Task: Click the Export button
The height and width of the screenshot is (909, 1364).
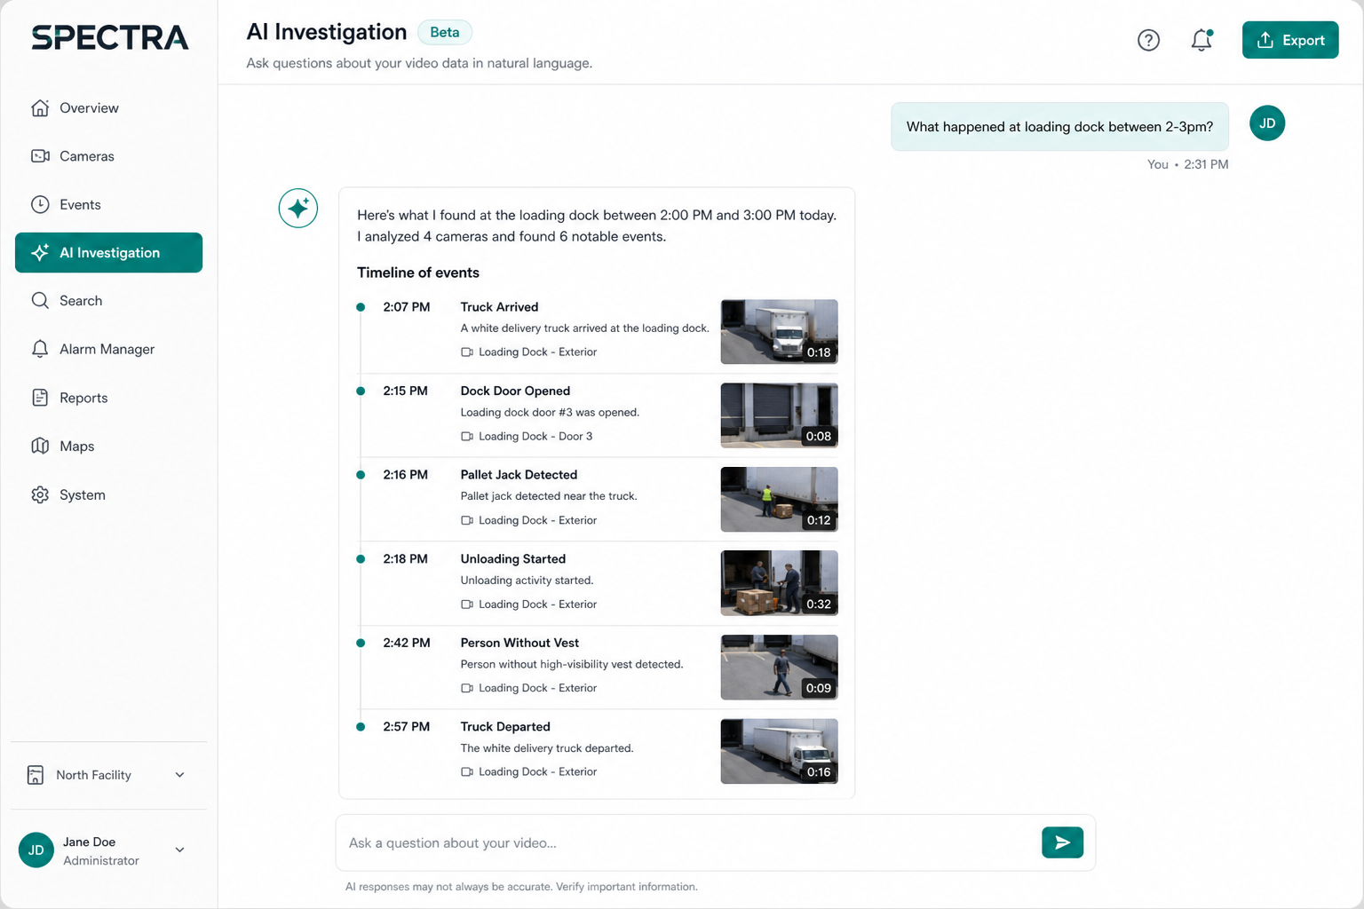Action: pos(1290,40)
